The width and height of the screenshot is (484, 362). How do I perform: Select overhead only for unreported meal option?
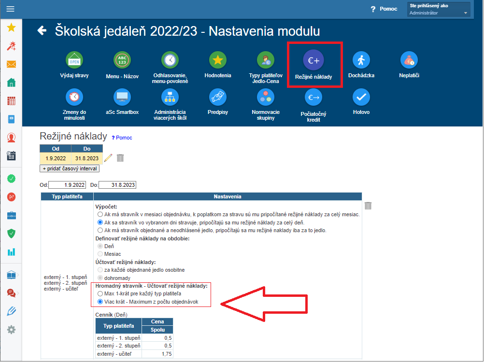100,230
